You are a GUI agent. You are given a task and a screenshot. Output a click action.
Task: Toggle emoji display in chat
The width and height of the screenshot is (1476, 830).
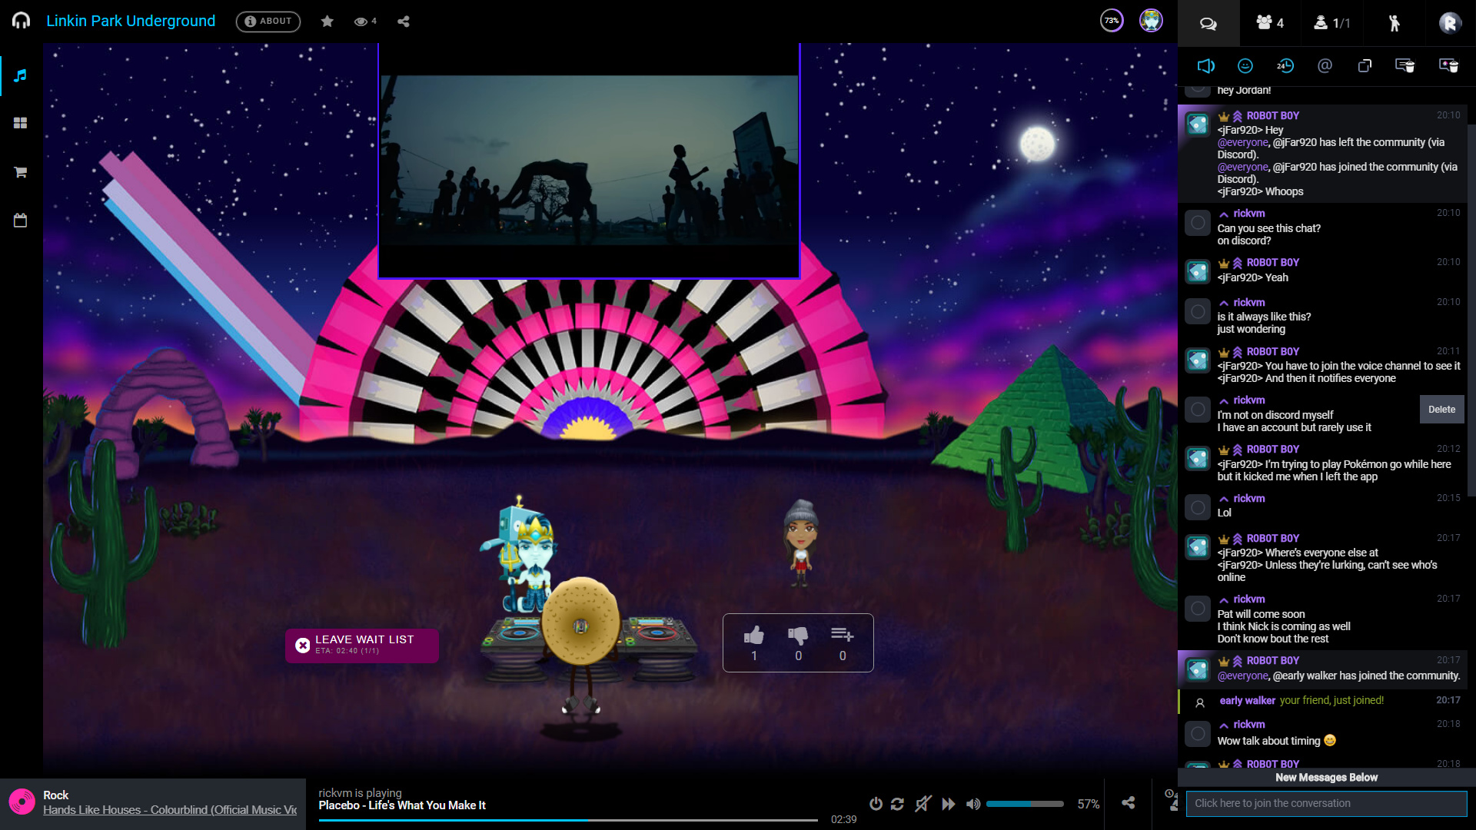1245,66
